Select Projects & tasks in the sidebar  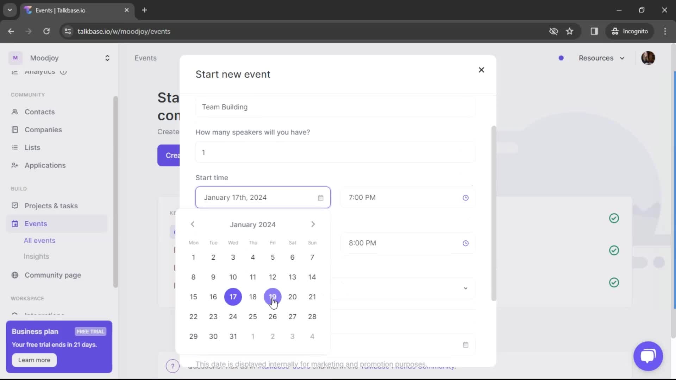51,206
